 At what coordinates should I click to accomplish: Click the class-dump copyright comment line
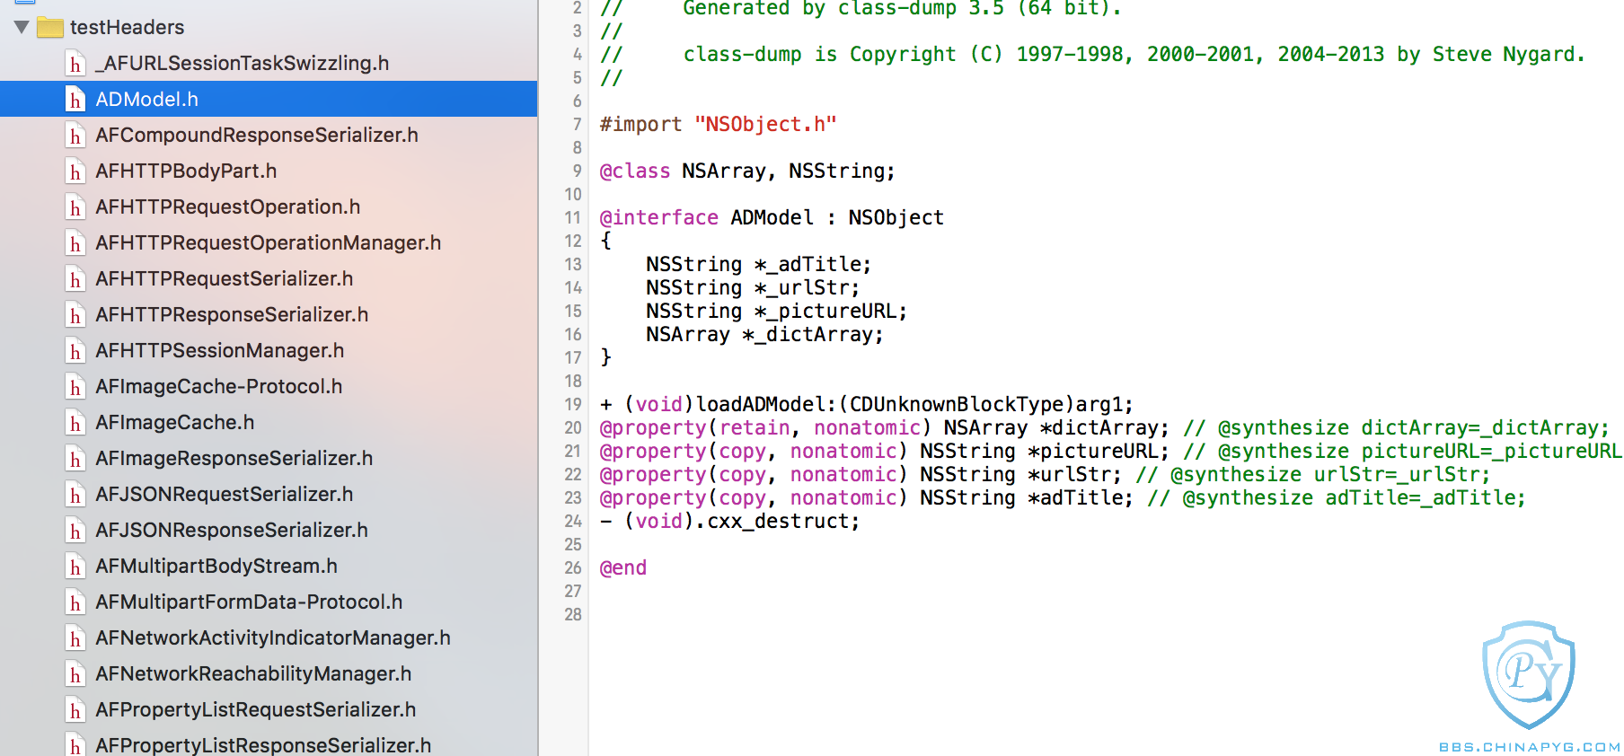pyautogui.click(x=1093, y=54)
